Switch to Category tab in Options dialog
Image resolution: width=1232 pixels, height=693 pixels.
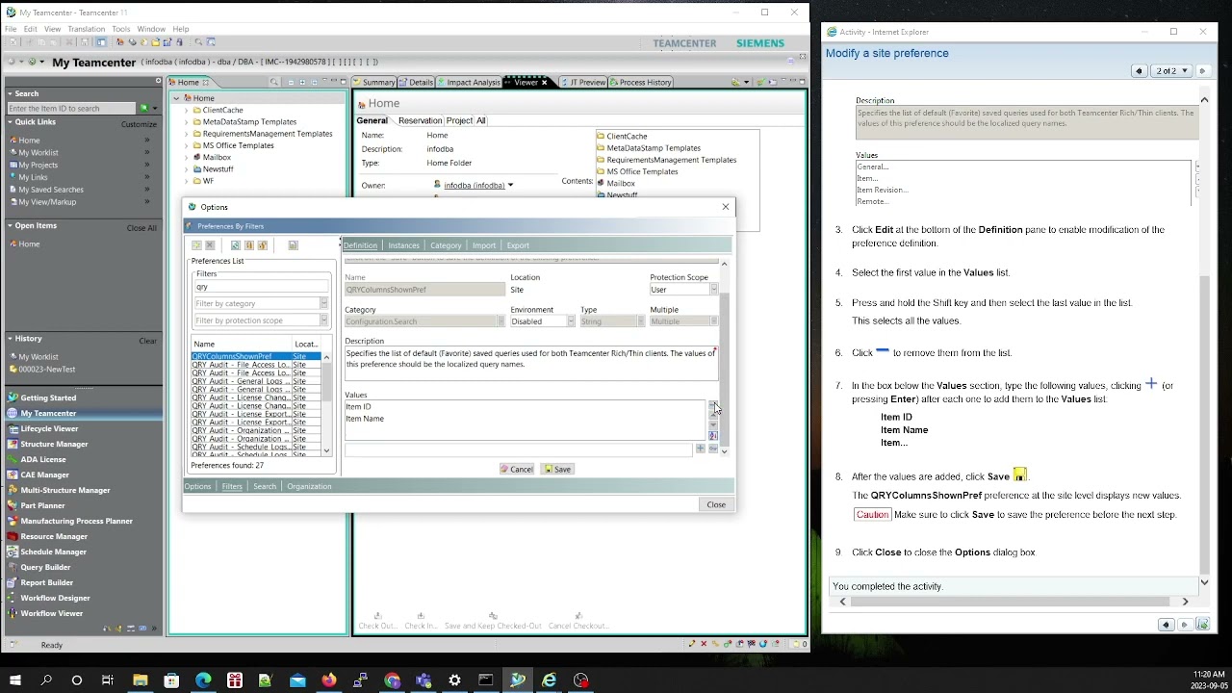(446, 245)
